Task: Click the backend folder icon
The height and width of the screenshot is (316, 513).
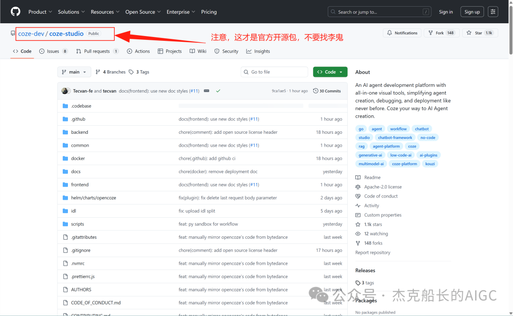Action: click(65, 132)
